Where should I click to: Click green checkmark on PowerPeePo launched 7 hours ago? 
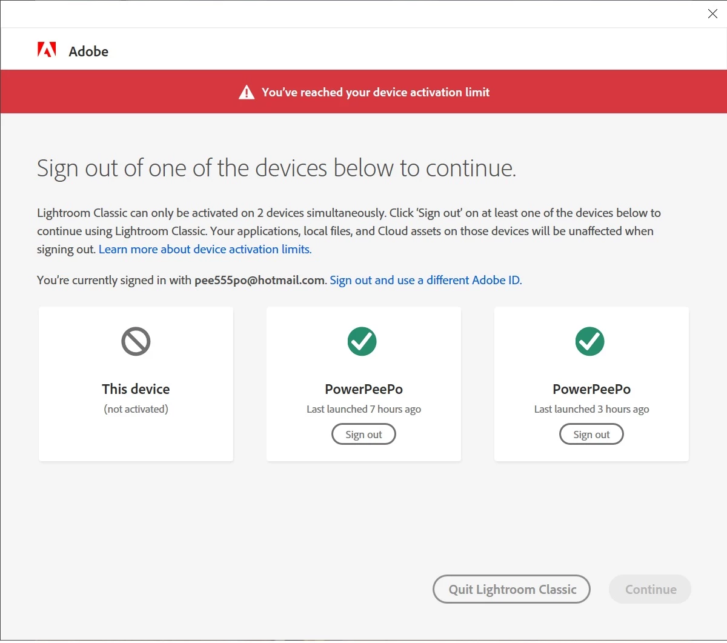362,341
